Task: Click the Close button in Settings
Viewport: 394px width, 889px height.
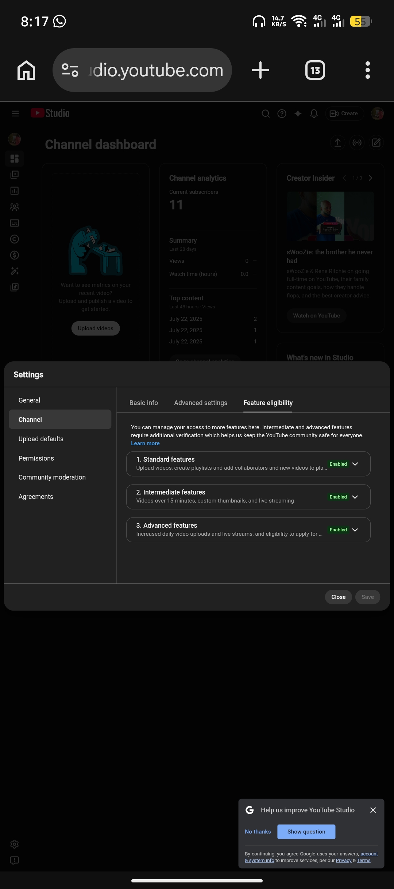Action: pos(339,597)
